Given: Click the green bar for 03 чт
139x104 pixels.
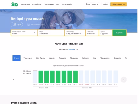Looking at the screenshot, I should (x=69, y=77).
